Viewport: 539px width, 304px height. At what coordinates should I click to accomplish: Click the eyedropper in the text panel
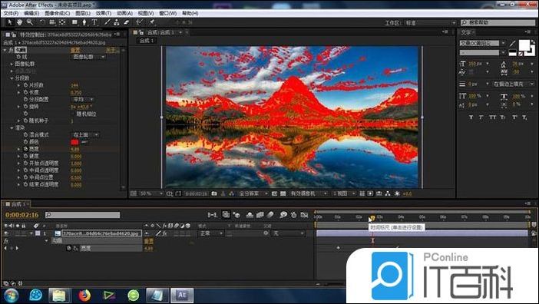(512, 43)
